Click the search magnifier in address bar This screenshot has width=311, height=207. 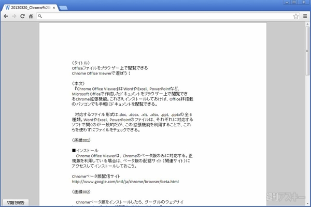pyautogui.click(x=40, y=16)
